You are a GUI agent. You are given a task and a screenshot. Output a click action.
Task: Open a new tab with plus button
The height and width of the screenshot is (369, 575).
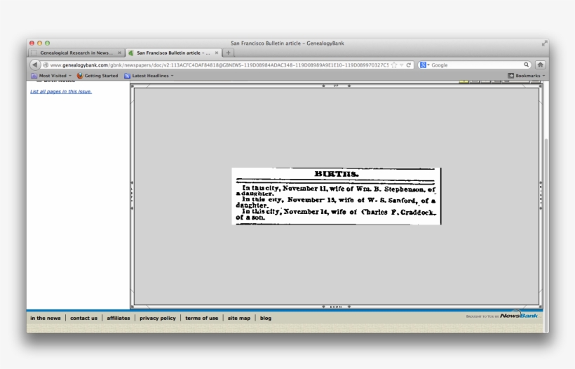[229, 53]
